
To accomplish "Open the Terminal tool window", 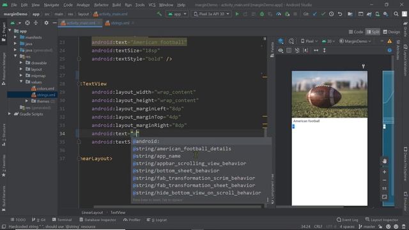I will pyautogui.click(x=62, y=220).
